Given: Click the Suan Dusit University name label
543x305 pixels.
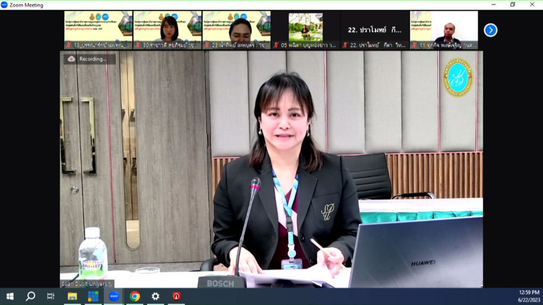Looking at the screenshot, I should point(88,284).
